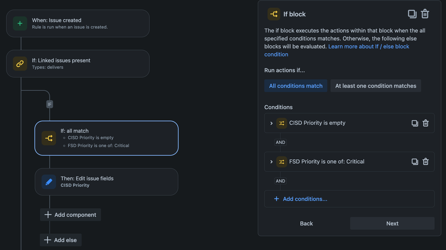Expand the FSD Priority is one of condition
The image size is (446, 250).
point(271,162)
